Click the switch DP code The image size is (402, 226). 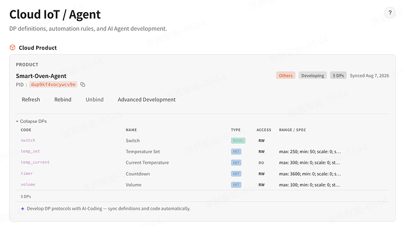coord(28,140)
